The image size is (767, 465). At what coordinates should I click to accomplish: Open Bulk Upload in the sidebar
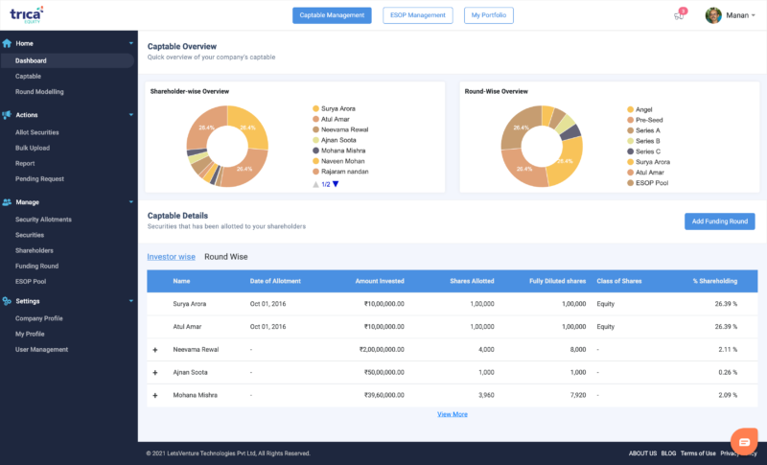click(x=33, y=149)
